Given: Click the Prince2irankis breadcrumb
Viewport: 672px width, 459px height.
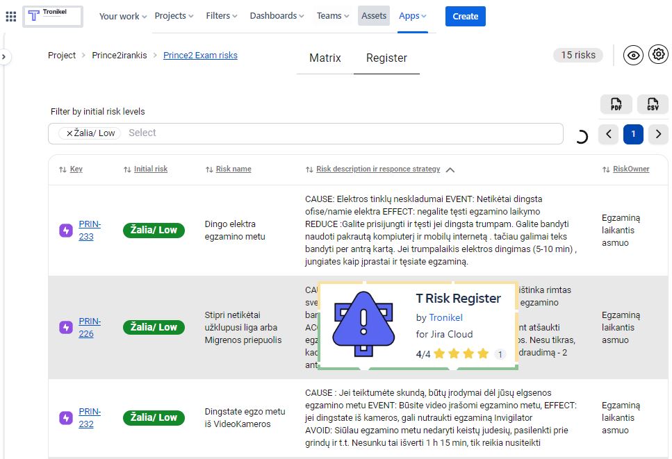Looking at the screenshot, I should pyautogui.click(x=119, y=56).
